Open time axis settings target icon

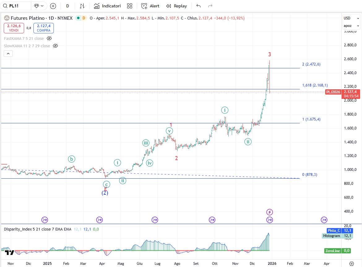(x=351, y=264)
